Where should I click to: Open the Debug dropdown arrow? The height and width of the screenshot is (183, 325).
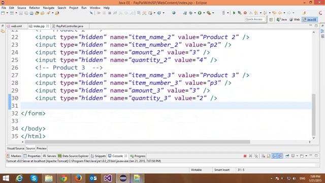coord(195,13)
